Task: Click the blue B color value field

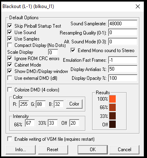Action: [x=59, y=104]
